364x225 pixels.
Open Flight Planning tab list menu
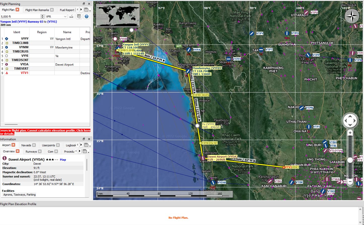[x=87, y=10]
